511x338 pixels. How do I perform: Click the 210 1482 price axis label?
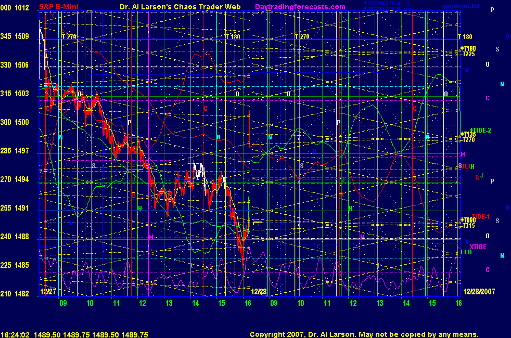(15, 294)
